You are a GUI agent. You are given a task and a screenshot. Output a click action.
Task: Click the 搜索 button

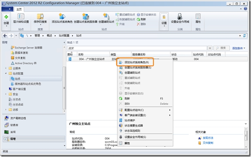pyautogui.click(x=221, y=48)
